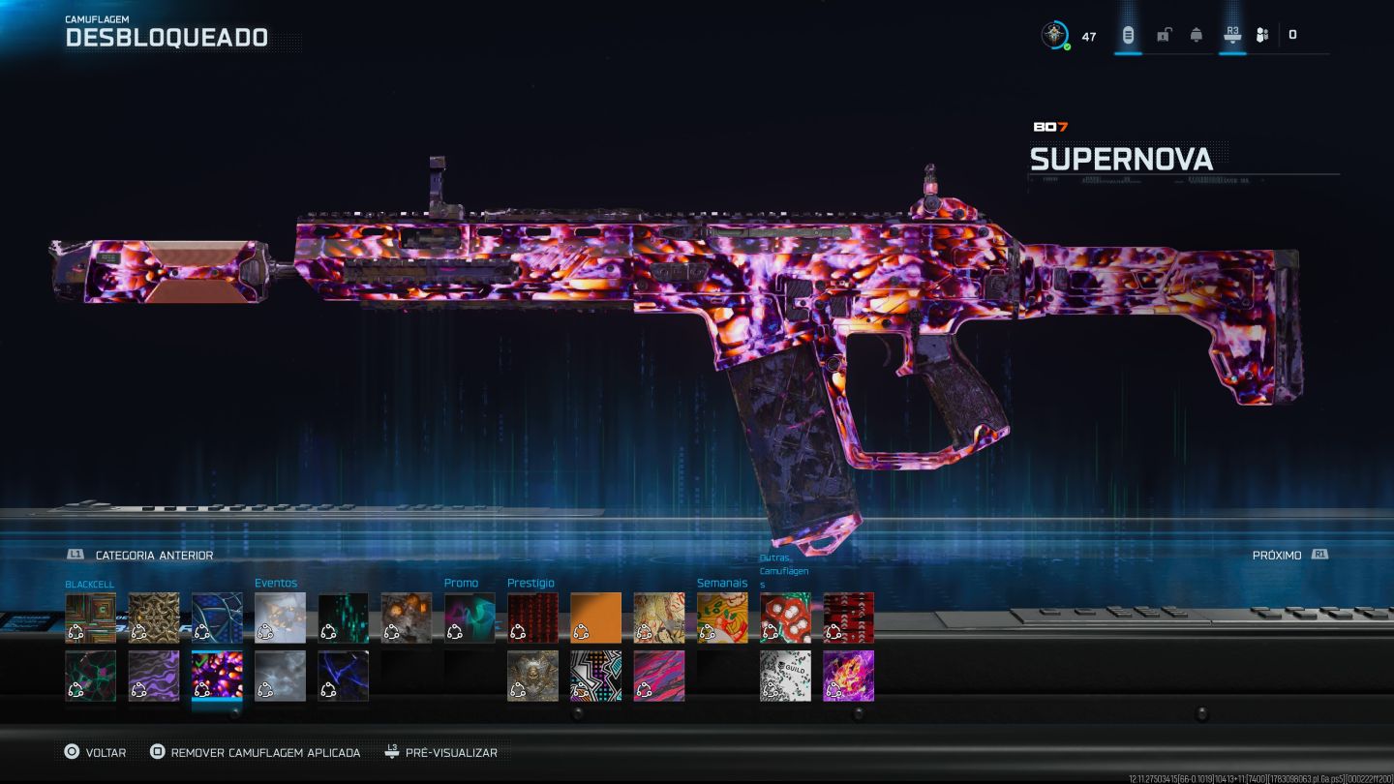Image resolution: width=1394 pixels, height=784 pixels.
Task: Open the player profile emblem icon
Action: coord(1055,36)
